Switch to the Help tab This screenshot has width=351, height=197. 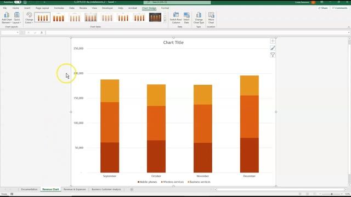[121, 8]
